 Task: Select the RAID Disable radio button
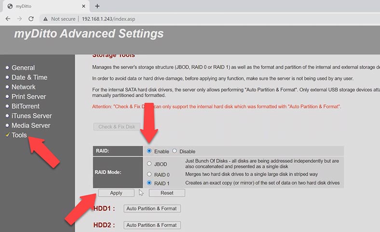tap(175, 151)
